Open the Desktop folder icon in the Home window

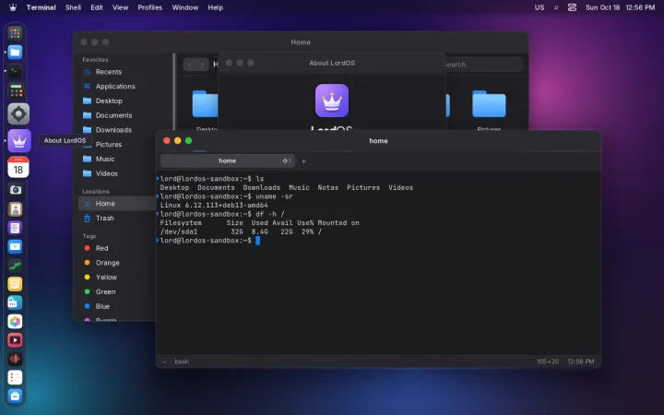click(x=205, y=103)
